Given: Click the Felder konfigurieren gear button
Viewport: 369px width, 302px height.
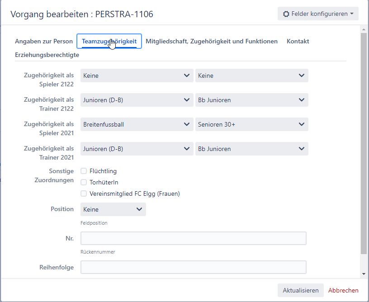Looking at the screenshot, I should point(318,14).
